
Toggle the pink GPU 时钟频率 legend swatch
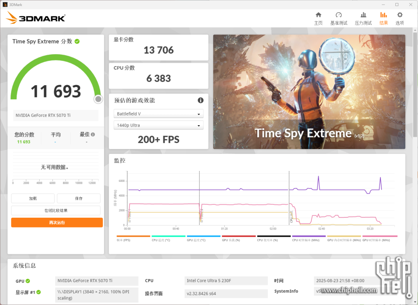pyautogui.click(x=380, y=236)
